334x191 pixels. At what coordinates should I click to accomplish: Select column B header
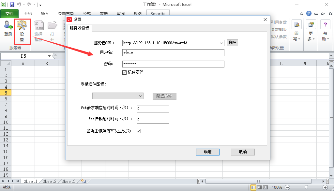46,64
